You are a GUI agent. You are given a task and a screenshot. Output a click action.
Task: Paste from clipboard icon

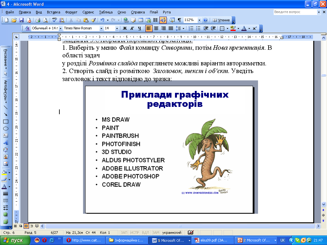click(86, 20)
